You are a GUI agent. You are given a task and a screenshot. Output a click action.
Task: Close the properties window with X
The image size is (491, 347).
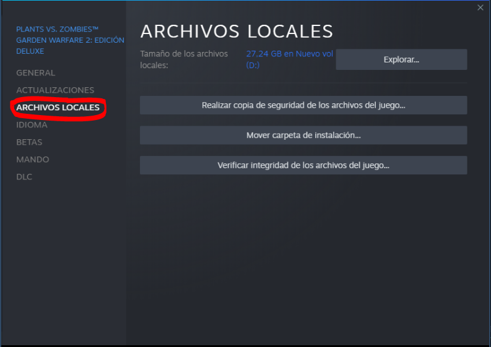point(480,7)
